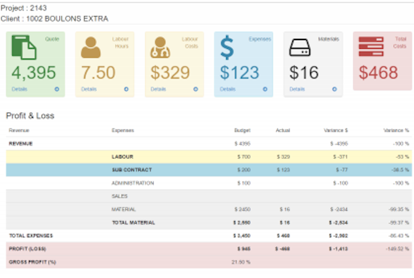Click the Labour Hours person icon

point(91,47)
